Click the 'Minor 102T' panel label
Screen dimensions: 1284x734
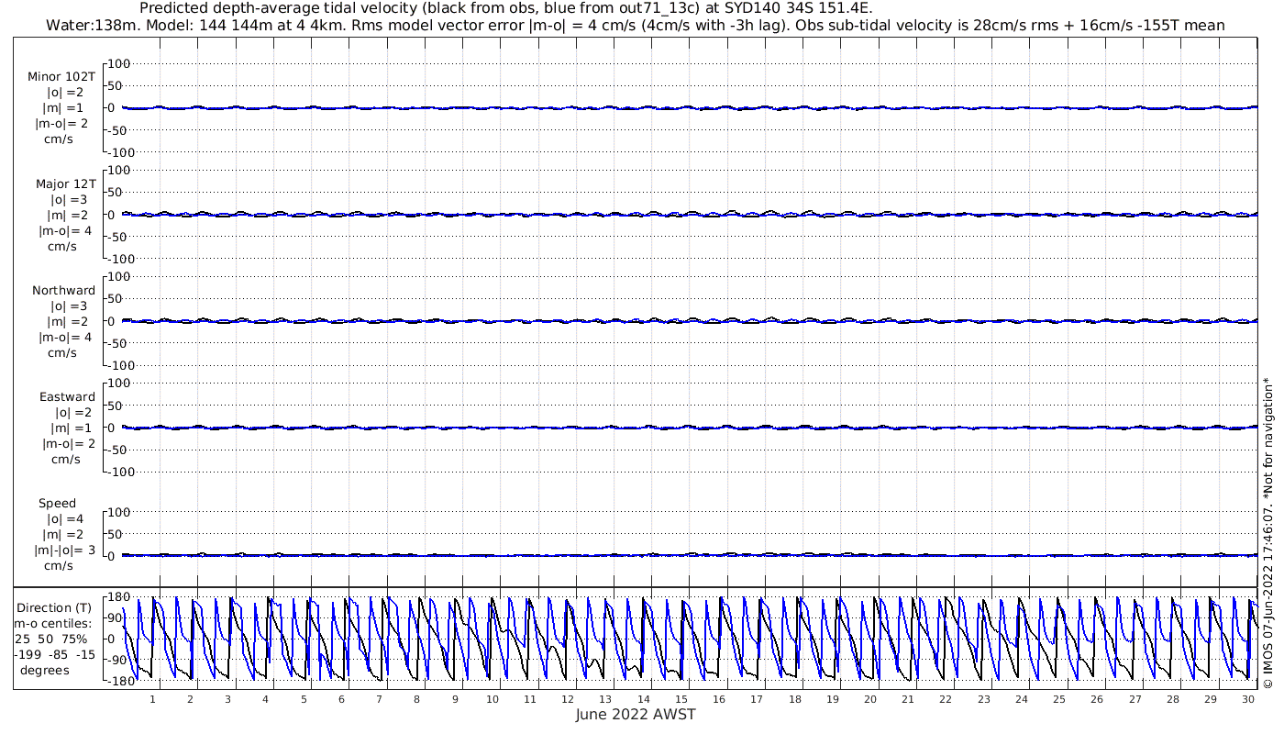tap(61, 77)
